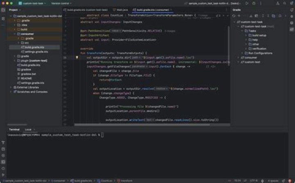Expand all nodes in Gradle panel

pyautogui.click(x=263, y=16)
